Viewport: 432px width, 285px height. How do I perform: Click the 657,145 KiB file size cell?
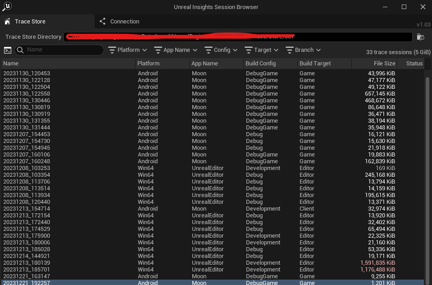click(380, 94)
